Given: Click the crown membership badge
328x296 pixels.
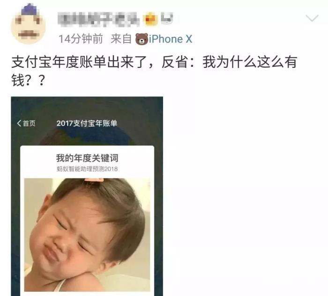Looking at the screenshot, I should (x=150, y=19).
